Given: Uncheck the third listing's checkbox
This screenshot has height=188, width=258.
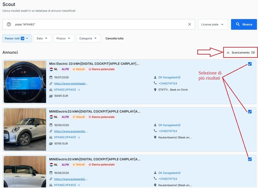Looking at the screenshot, I should click(250, 159).
